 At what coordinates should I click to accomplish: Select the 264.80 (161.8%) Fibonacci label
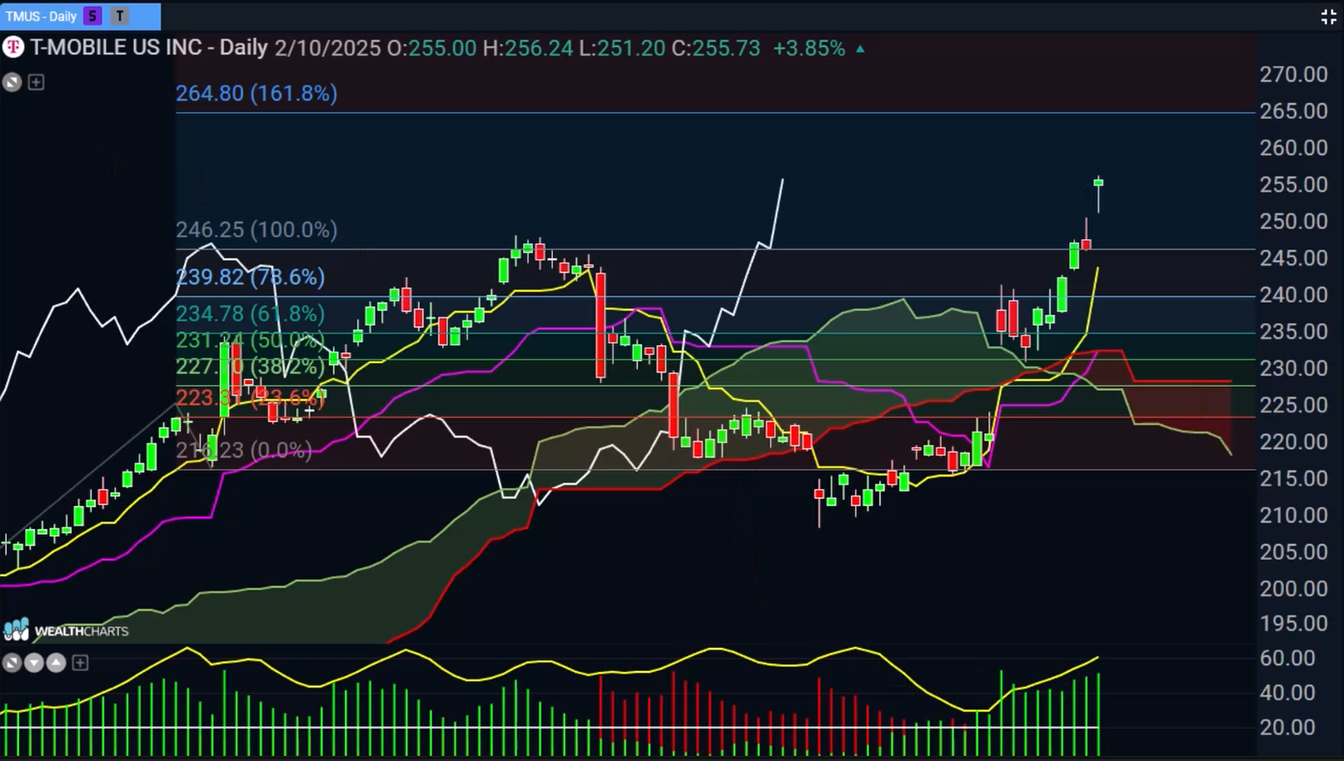click(x=256, y=93)
